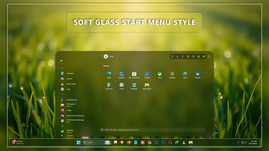Open Firefox from the taskbar
The height and width of the screenshot is (151, 269).
129,143
